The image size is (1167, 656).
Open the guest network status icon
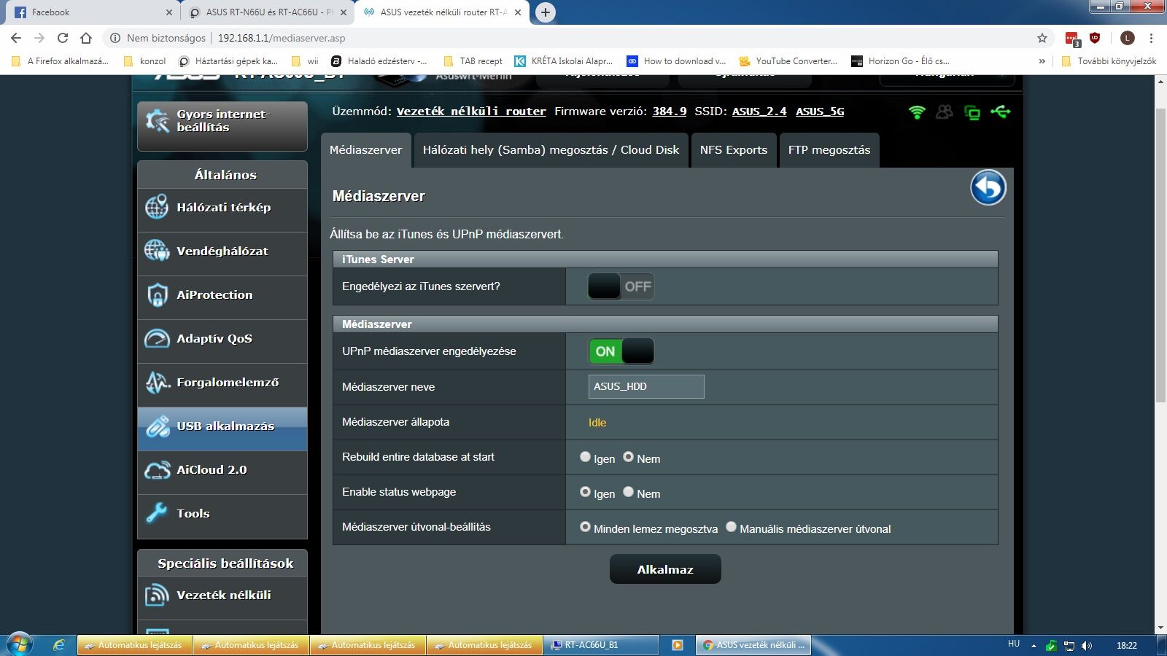(x=945, y=112)
